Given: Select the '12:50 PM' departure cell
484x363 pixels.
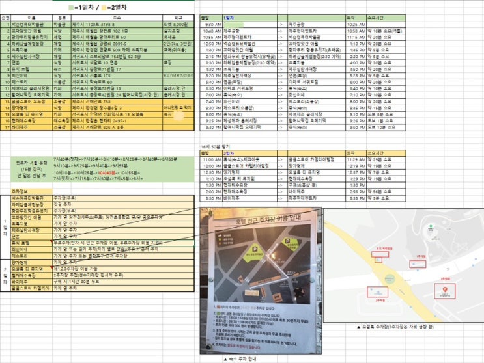Looking at the screenshot, I should 211,44.
